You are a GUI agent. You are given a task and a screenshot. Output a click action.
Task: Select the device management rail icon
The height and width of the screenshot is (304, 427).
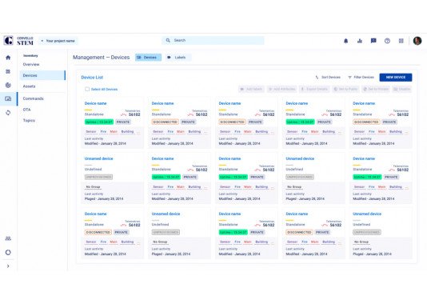point(8,98)
